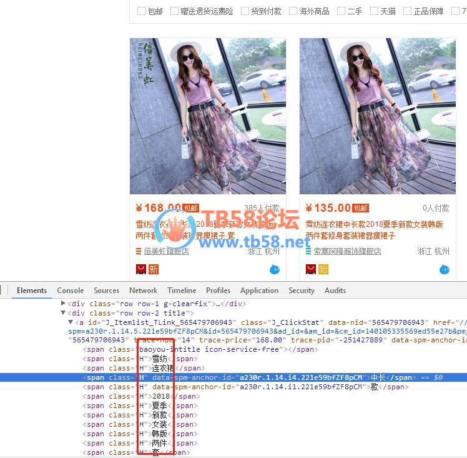Open the 索塞阿隆服饰旗舰店 shop link
Viewport: 467px width, 458px height.
click(347, 251)
